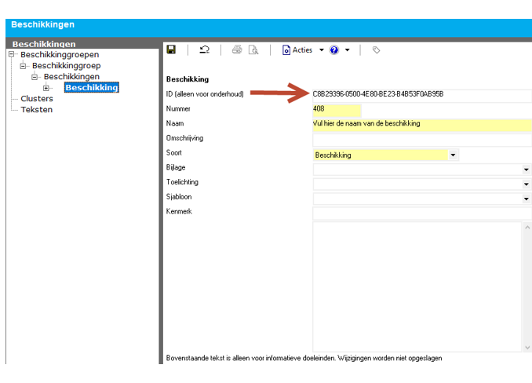Open the Soort dropdown
The width and height of the screenshot is (532, 383).
[x=453, y=155]
